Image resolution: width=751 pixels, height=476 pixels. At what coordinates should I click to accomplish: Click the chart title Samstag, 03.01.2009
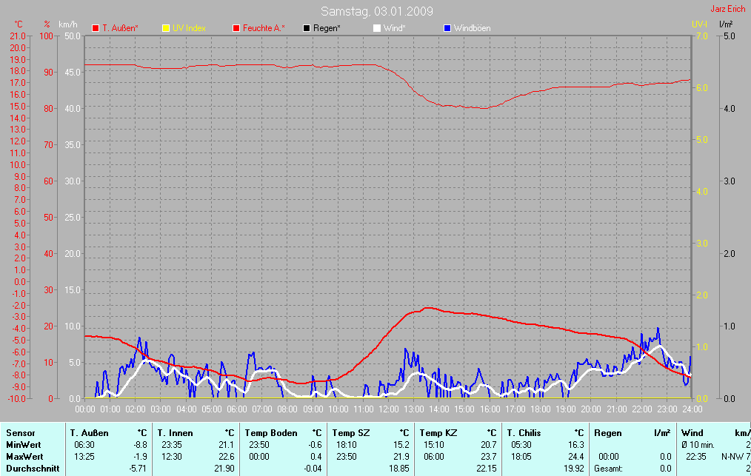tap(377, 11)
